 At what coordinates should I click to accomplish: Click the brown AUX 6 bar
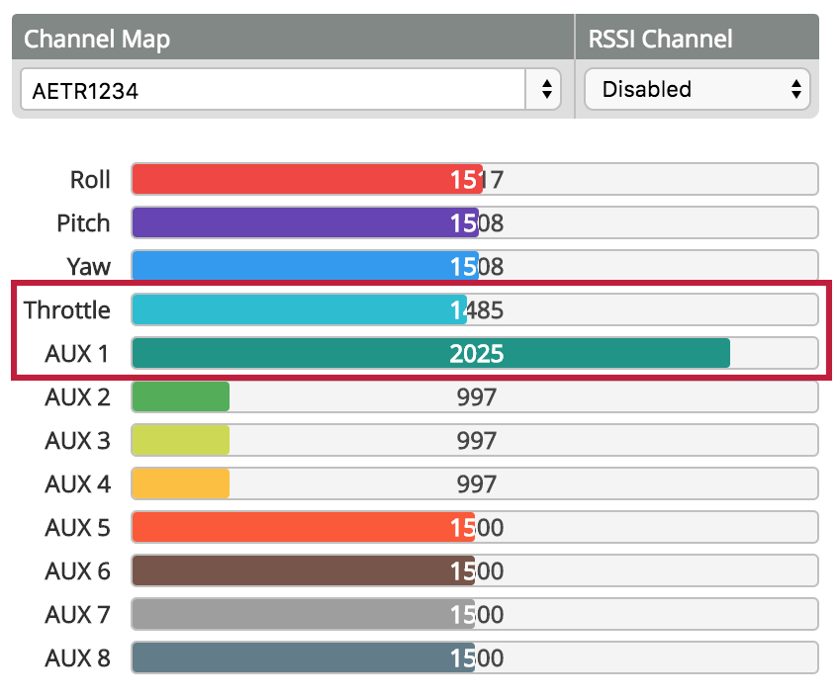pos(303,571)
